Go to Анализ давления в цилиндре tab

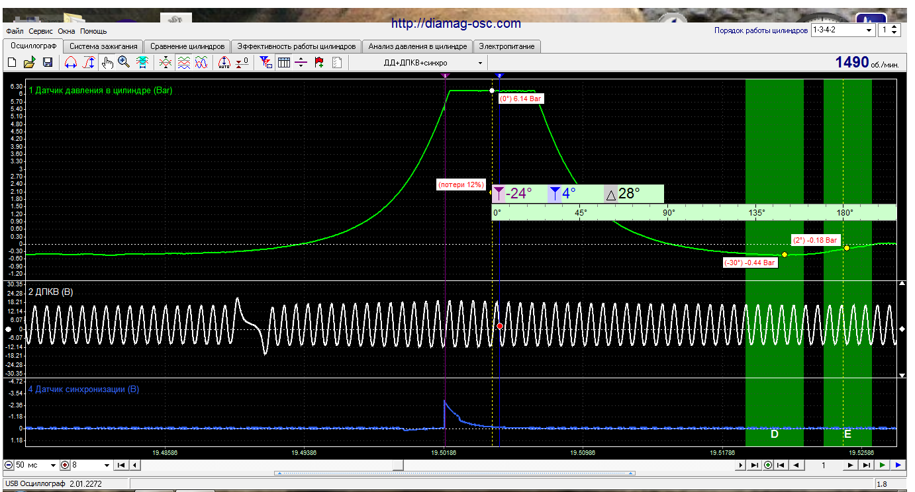click(418, 46)
